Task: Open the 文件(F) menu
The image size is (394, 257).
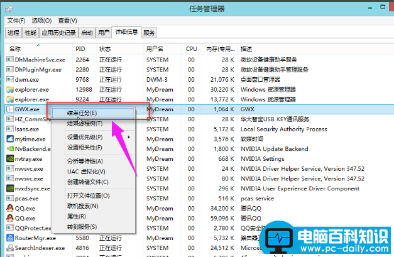Action: [x=16, y=21]
